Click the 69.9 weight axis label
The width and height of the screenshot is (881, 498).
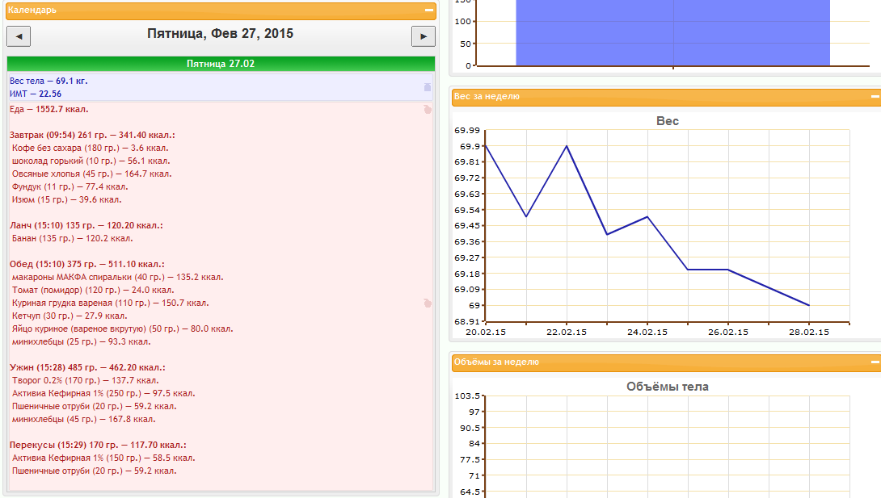pyautogui.click(x=470, y=146)
